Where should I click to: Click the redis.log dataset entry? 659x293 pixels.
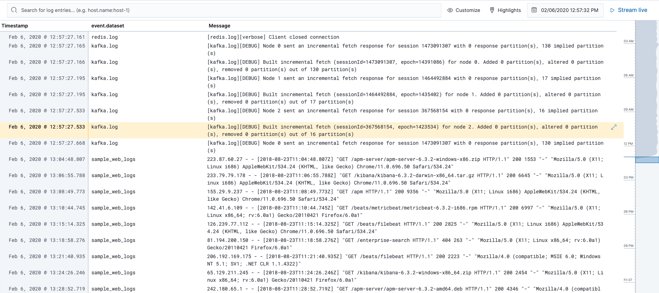pos(104,37)
